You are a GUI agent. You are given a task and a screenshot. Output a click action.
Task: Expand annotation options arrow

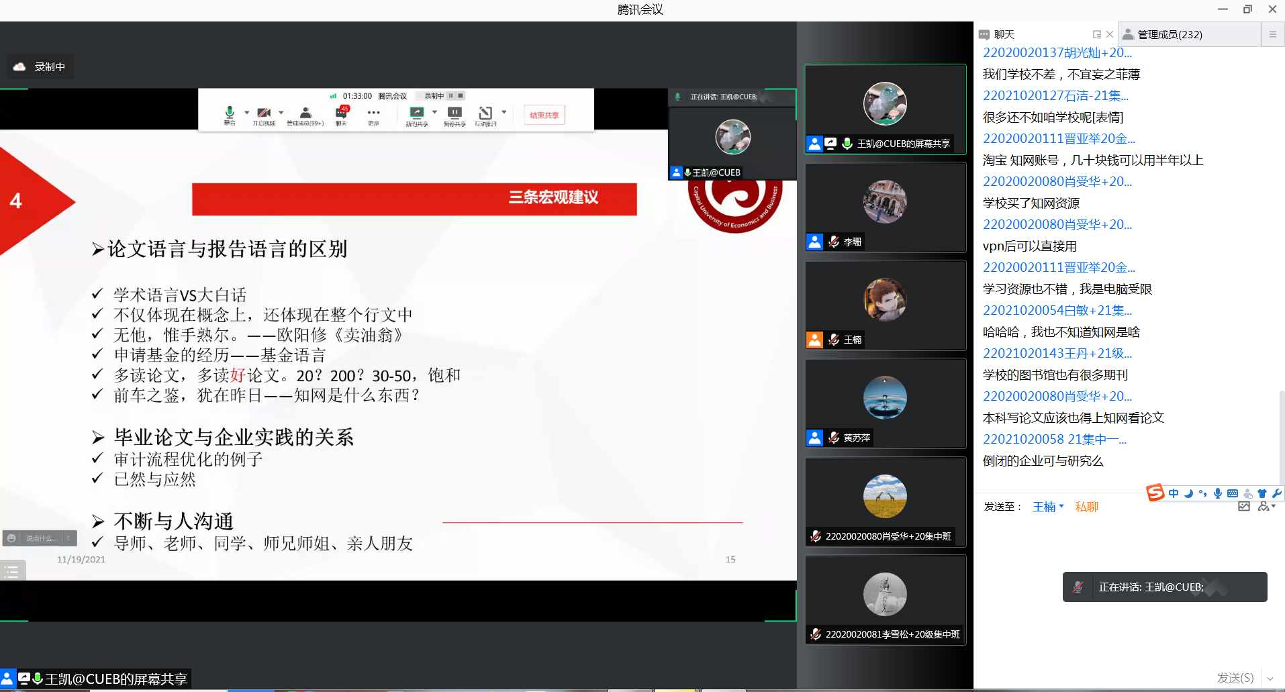click(504, 112)
